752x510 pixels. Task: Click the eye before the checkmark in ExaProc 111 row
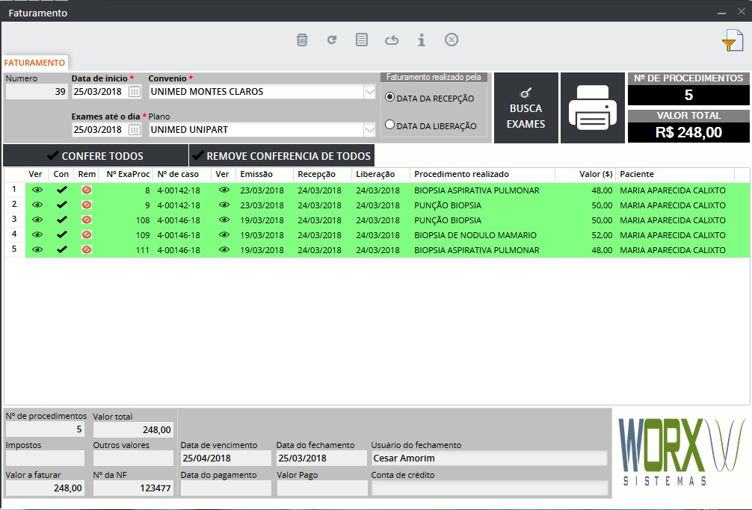point(37,249)
